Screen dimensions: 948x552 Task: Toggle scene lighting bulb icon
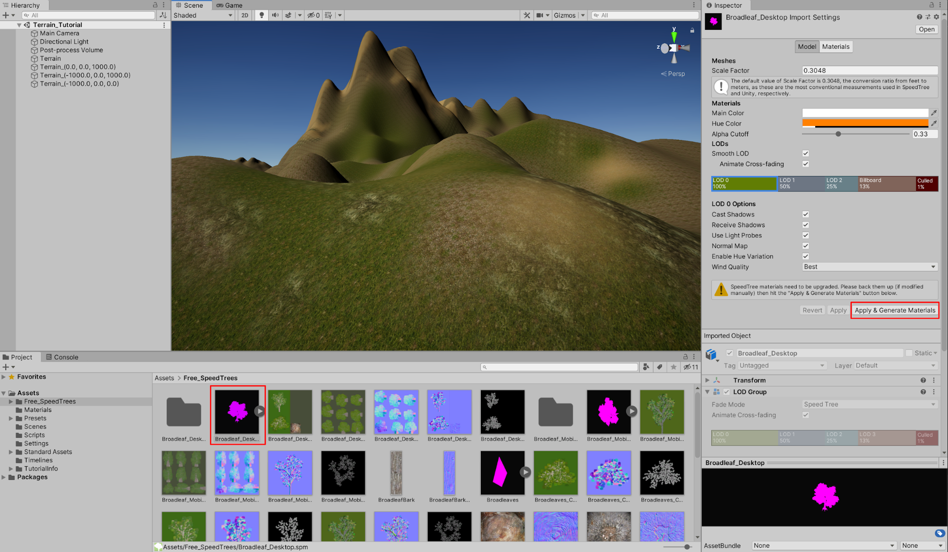pos(261,15)
